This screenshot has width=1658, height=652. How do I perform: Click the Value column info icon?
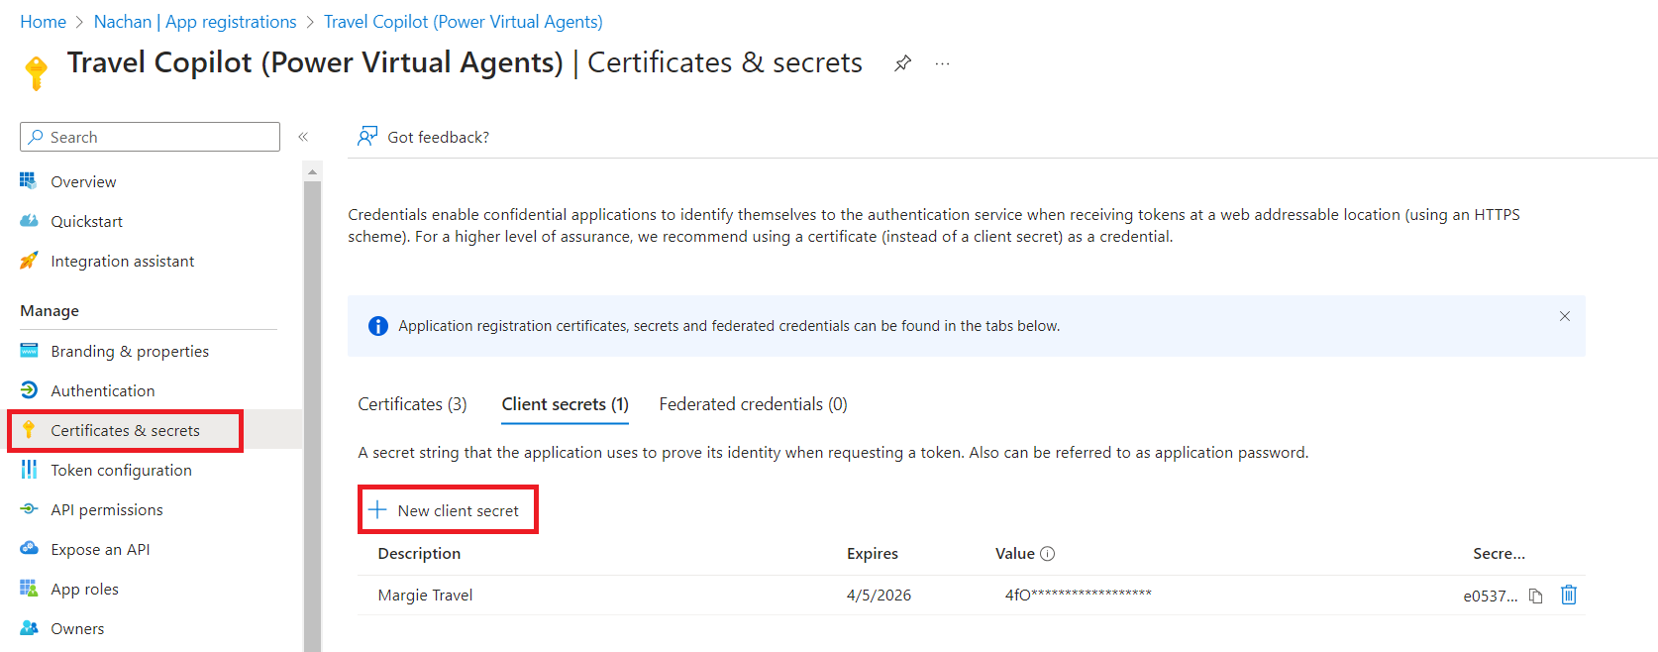click(1048, 554)
